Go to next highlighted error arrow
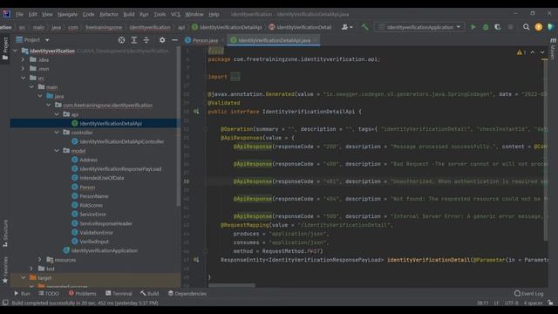Screen dimensions: 558x314 click(x=542, y=52)
